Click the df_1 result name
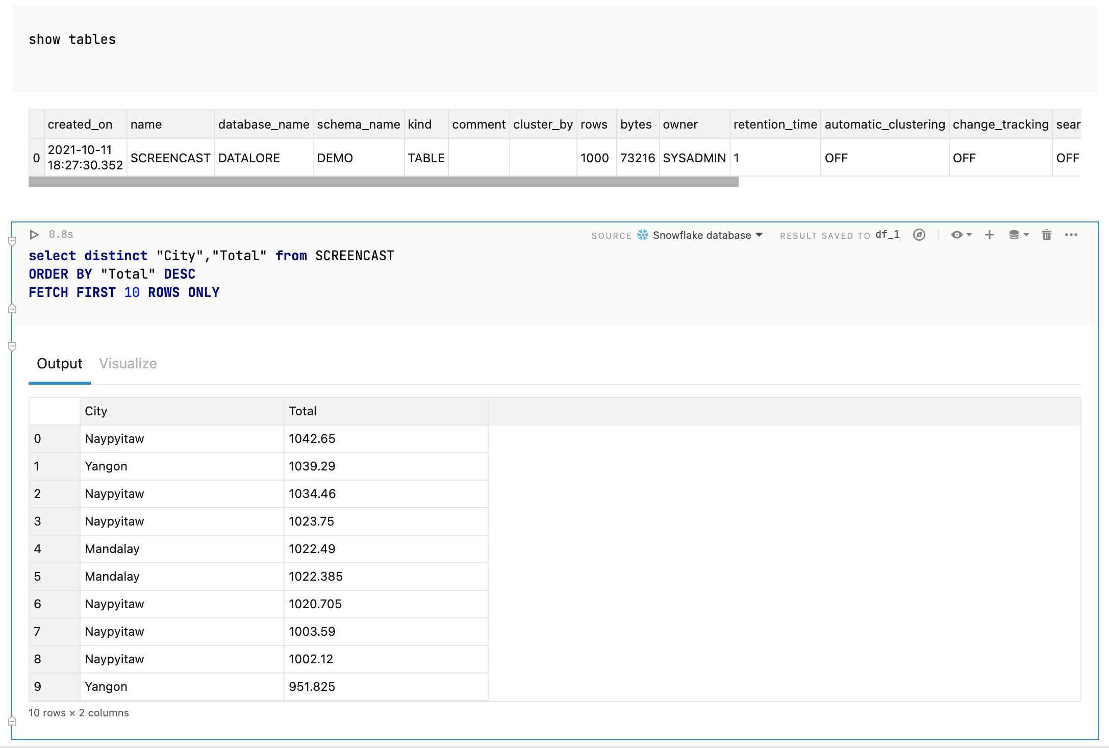 pyautogui.click(x=887, y=235)
